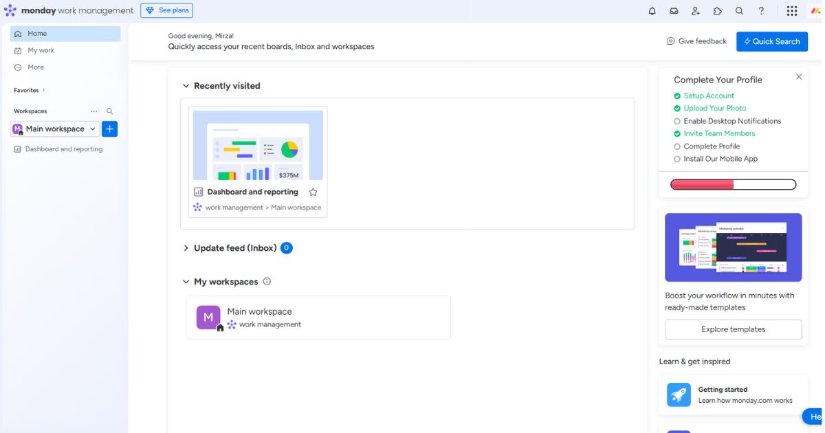Go to My work in sidebar
The width and height of the screenshot is (825, 433).
click(x=41, y=50)
